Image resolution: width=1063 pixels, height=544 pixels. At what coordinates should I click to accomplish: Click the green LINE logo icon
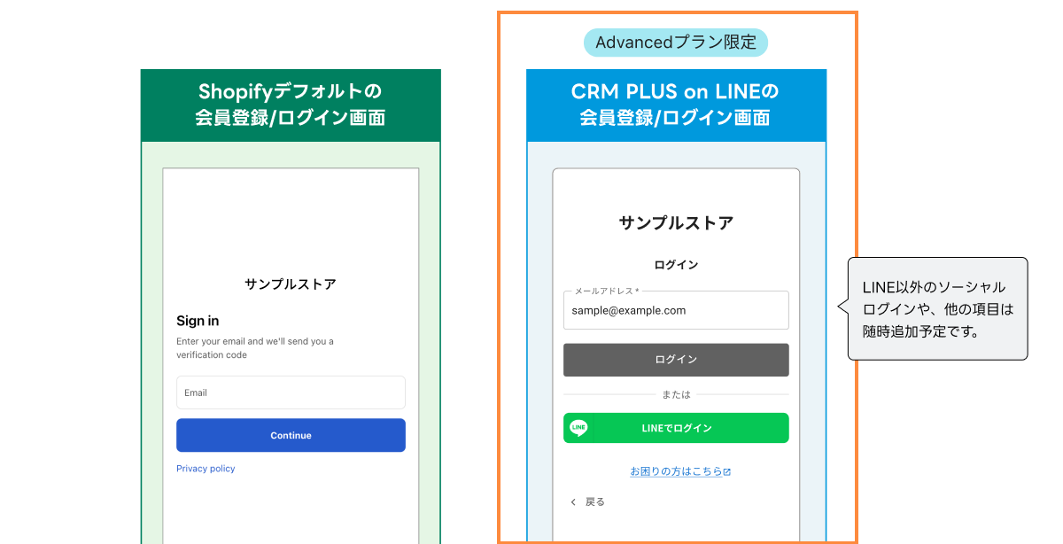click(x=578, y=428)
